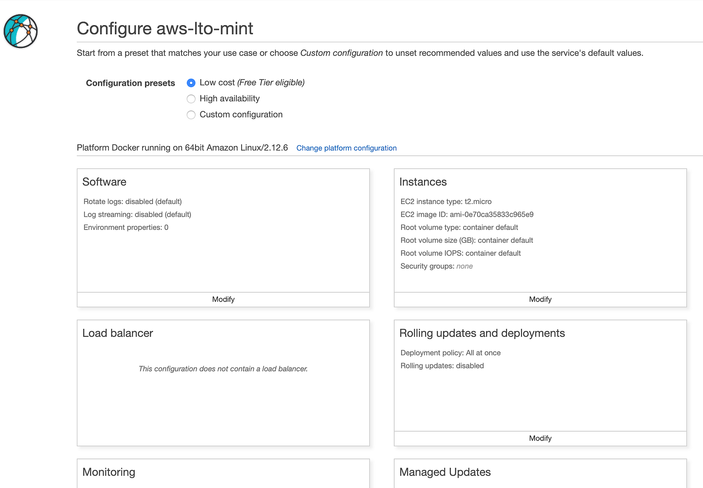
Task: Click the EC2 image ID value
Action: (x=491, y=215)
